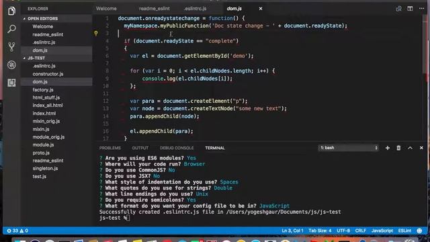Open the Output panel tab

coord(140,148)
